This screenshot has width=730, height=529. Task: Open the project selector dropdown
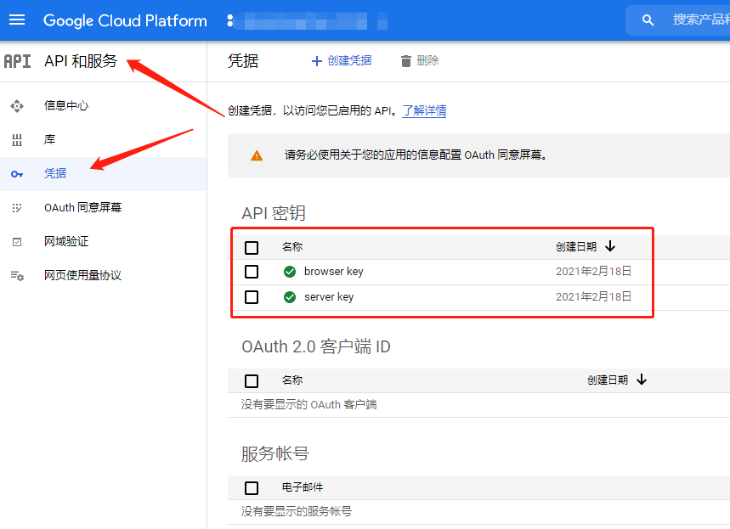coord(306,20)
